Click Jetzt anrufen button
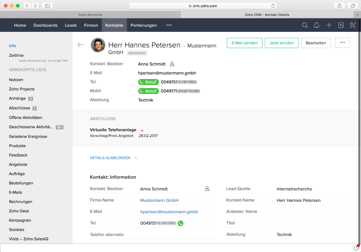 click(x=282, y=43)
